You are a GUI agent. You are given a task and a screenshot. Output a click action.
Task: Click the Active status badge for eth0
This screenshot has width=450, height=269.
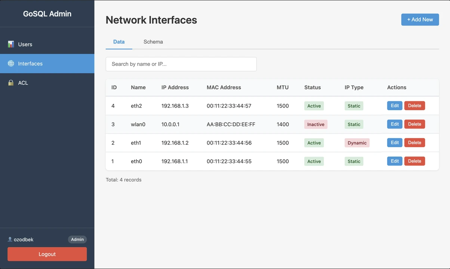point(314,161)
